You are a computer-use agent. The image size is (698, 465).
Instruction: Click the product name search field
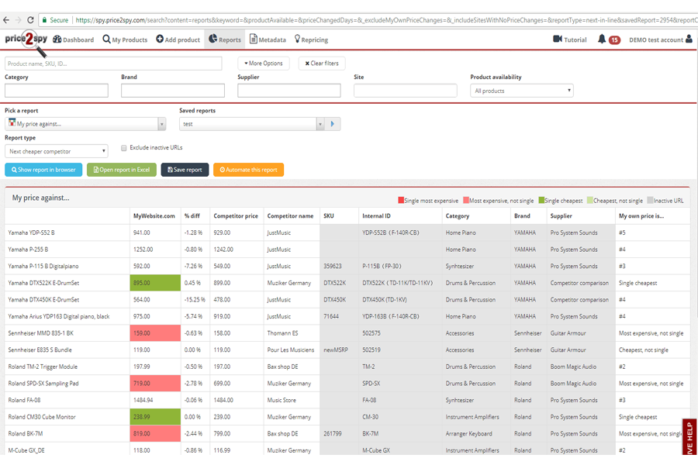click(113, 64)
